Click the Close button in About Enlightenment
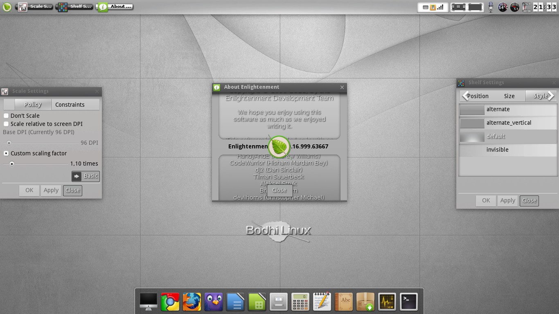 [279, 190]
